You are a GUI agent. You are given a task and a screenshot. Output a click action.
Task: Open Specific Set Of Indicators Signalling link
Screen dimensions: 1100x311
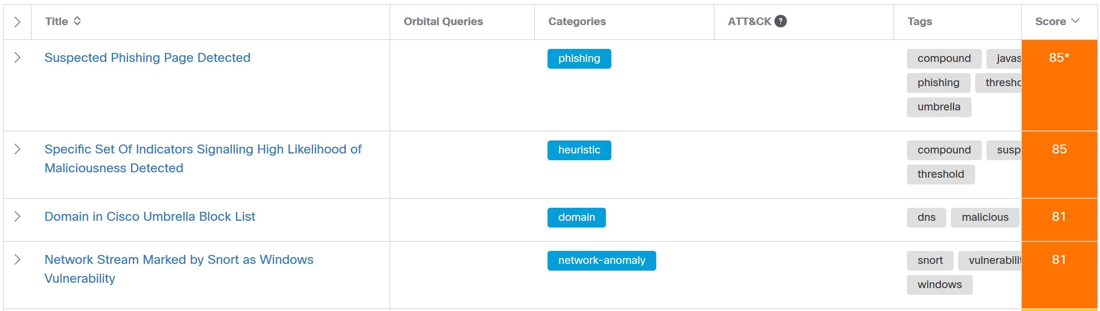[203, 149]
